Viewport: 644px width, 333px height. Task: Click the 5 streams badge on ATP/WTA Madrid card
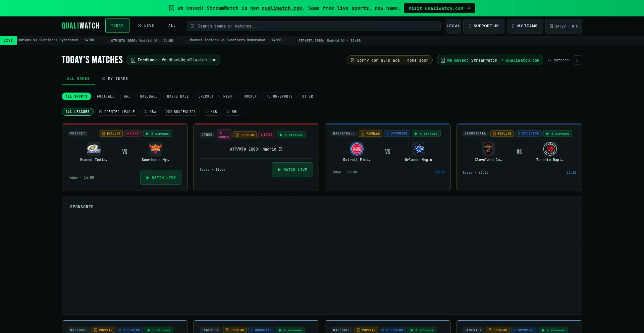(291, 135)
